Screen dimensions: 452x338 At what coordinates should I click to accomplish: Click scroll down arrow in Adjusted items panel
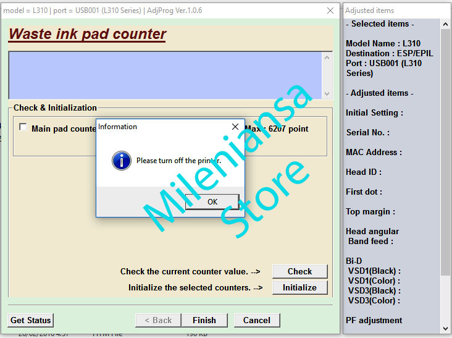tap(445, 329)
